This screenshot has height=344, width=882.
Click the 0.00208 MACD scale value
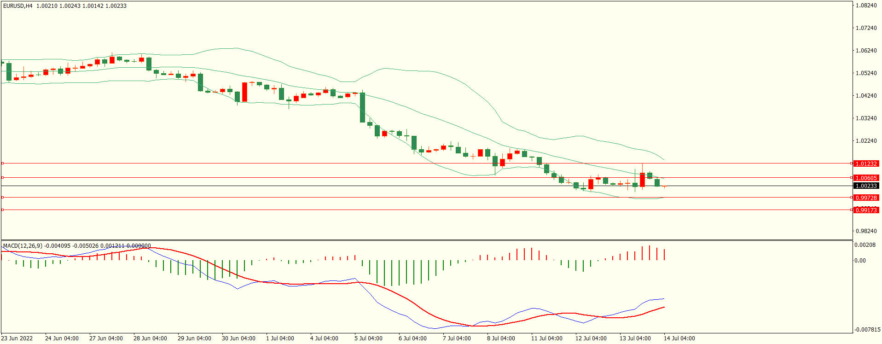(865, 245)
